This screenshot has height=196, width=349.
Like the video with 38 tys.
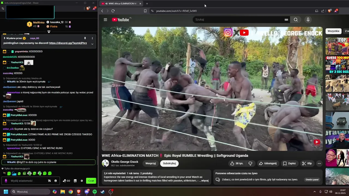[236, 163]
